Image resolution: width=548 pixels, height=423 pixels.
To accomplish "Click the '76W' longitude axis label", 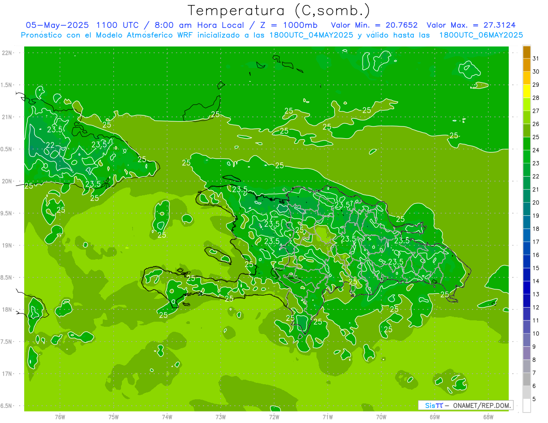I will point(60,417).
